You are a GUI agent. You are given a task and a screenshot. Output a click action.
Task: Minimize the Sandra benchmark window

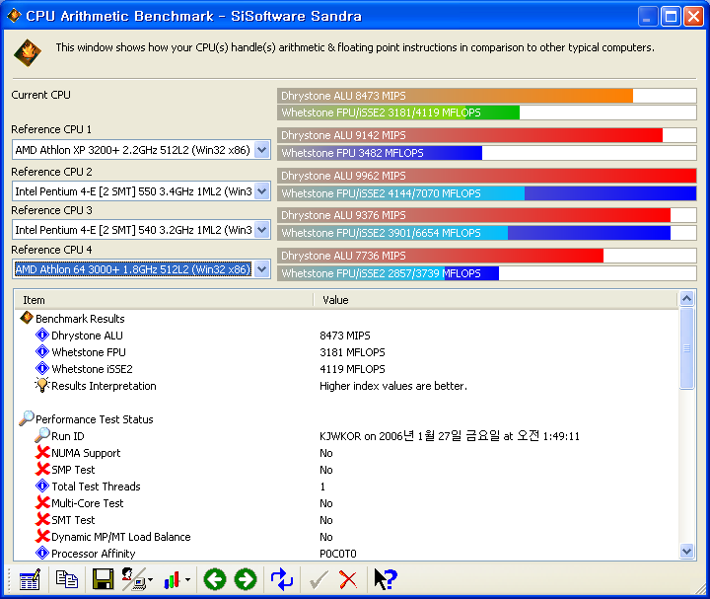click(x=648, y=17)
